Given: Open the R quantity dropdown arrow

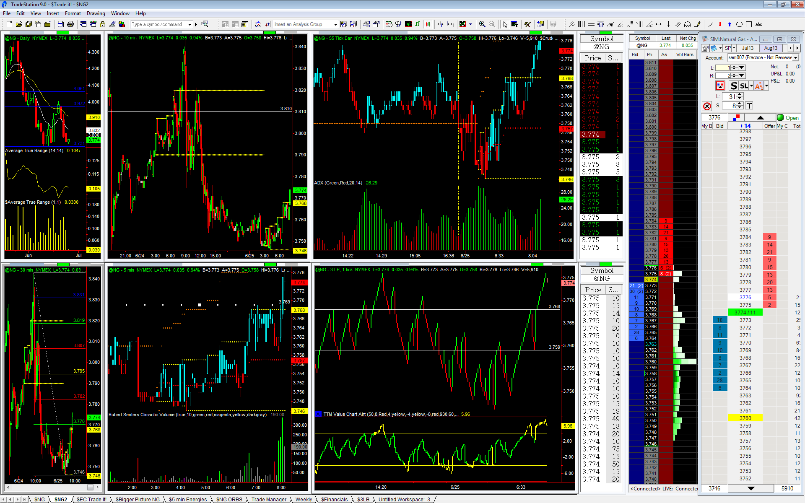Looking at the screenshot, I should (742, 75).
